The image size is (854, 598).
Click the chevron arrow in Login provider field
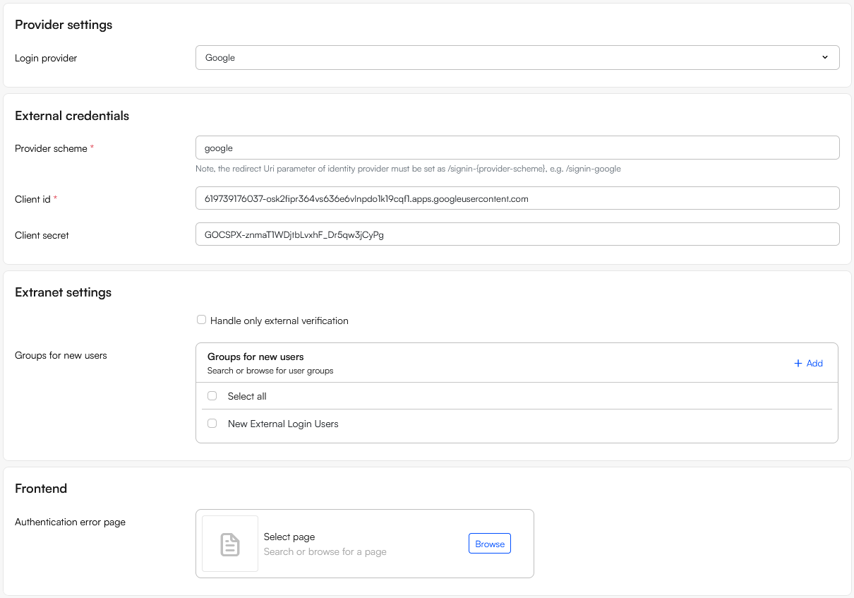click(x=824, y=58)
